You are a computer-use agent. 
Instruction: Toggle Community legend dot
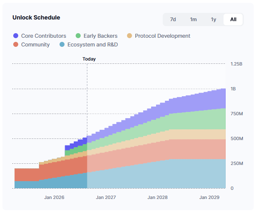tap(16, 44)
